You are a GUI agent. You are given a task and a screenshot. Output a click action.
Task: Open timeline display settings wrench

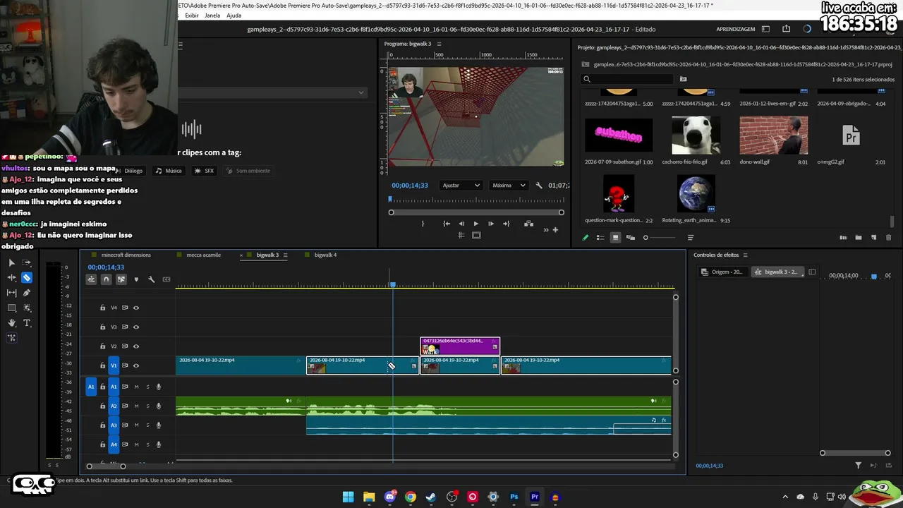coord(151,279)
